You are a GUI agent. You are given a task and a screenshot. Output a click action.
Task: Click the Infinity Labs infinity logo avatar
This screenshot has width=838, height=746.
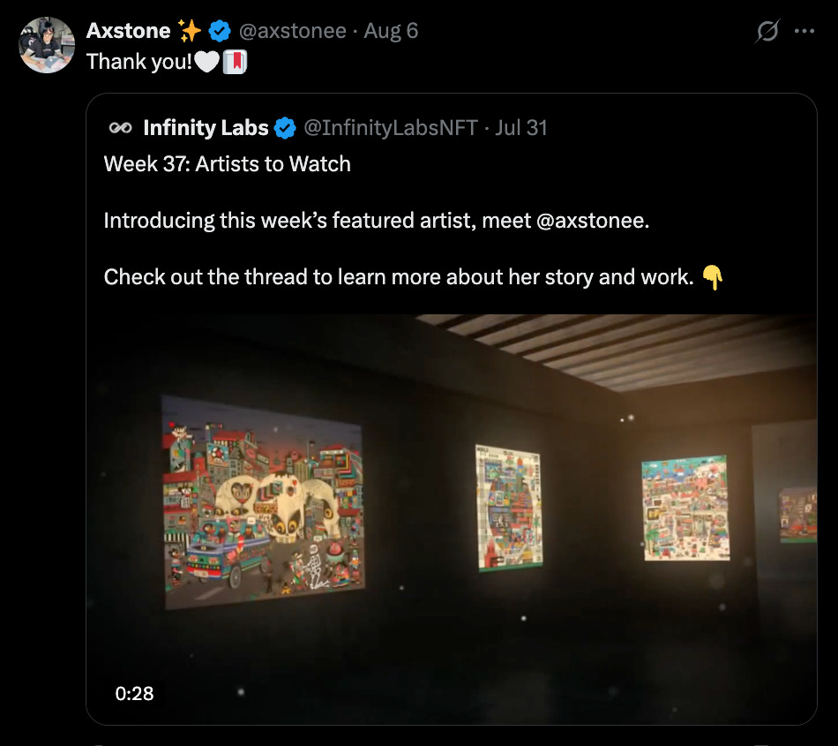120,128
